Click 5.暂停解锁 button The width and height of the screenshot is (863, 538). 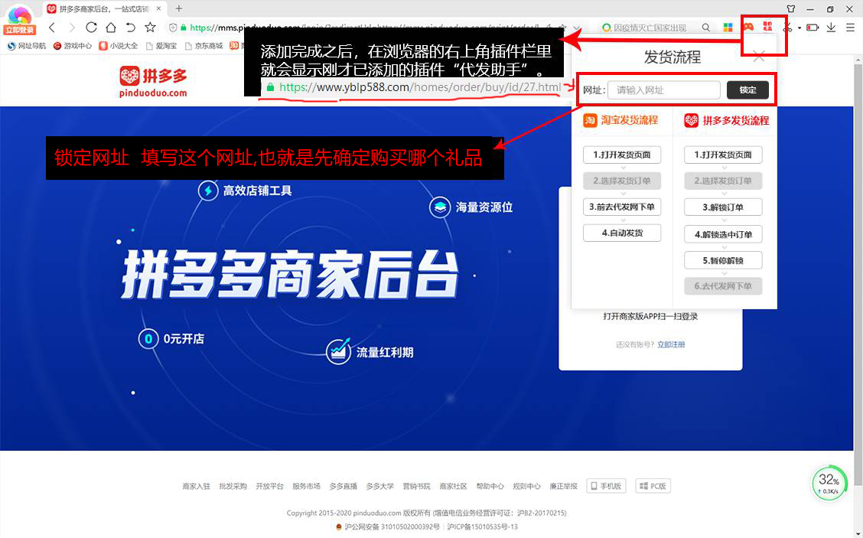pos(723,260)
